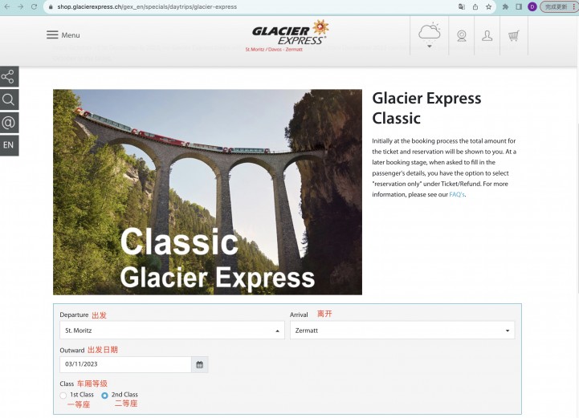Reload the page
Screen dimensions: 579x418
coord(34,6)
